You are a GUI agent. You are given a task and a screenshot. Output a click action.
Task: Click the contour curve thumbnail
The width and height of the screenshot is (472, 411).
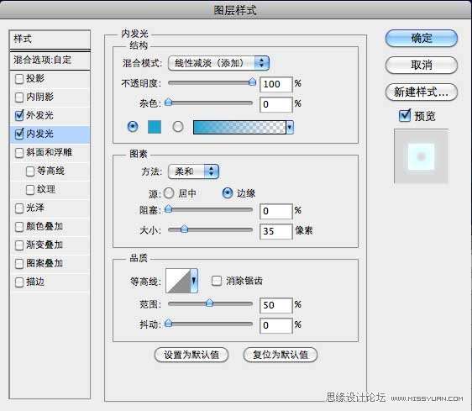(x=178, y=281)
